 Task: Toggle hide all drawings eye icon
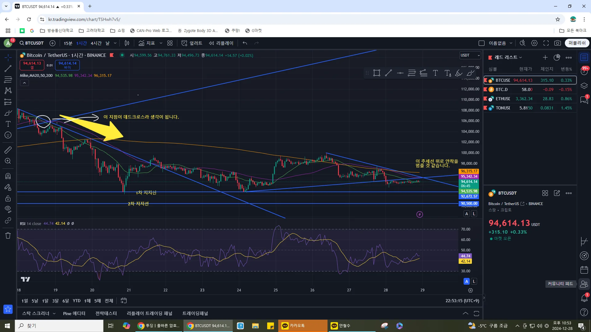(8, 209)
